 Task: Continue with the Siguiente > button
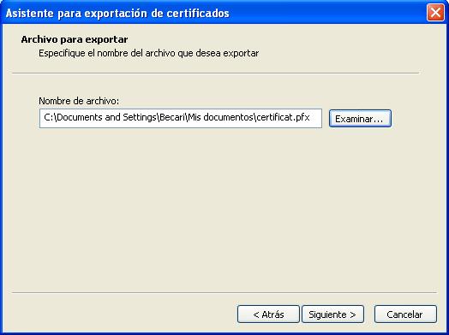332,314
